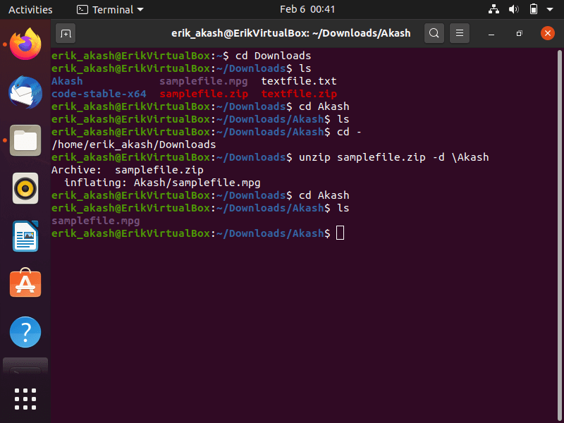
Task: Click the volume speaker icon
Action: click(x=513, y=9)
